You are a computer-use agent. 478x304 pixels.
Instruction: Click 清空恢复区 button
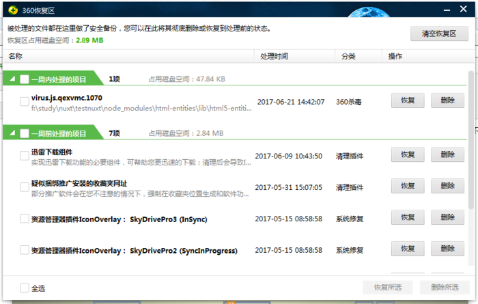pos(439,33)
